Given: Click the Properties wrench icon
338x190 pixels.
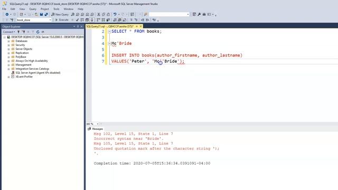Looking at the screenshot, I should (x=199, y=14).
